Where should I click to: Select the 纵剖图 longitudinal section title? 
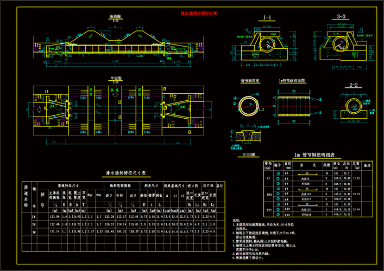click(115, 17)
